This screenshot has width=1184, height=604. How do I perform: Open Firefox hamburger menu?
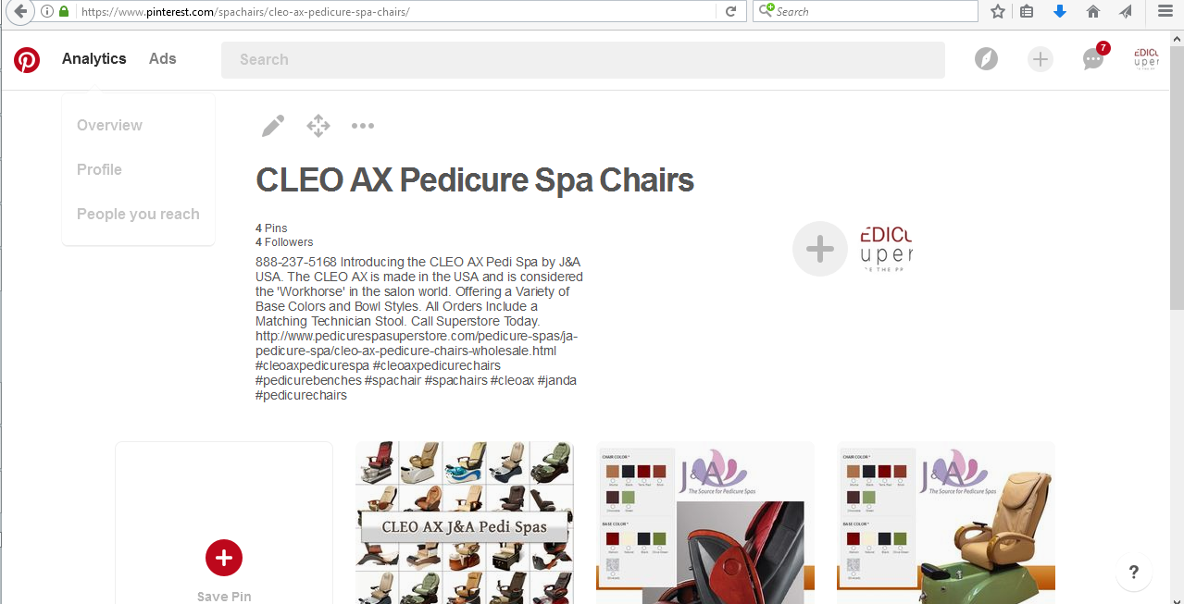point(1165,11)
